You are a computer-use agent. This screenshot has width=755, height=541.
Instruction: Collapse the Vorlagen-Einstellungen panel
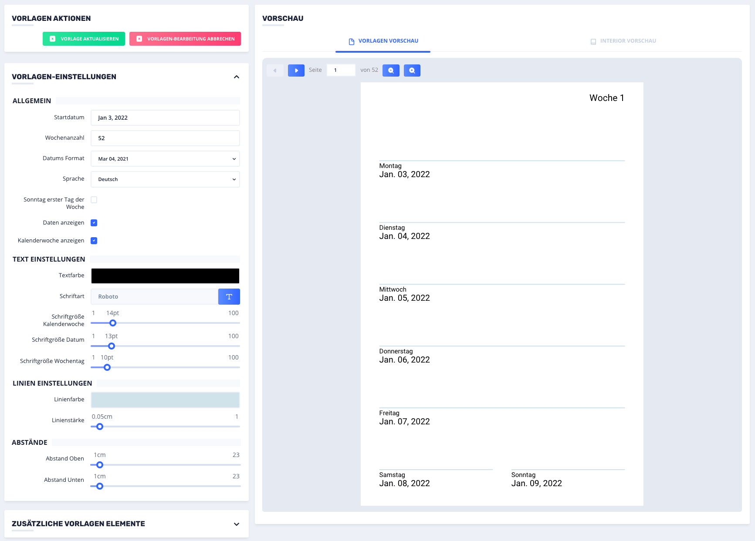coord(237,77)
